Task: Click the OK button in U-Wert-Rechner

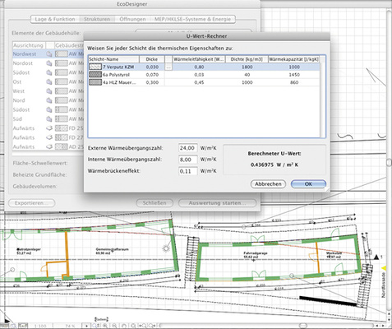Action: tap(308, 184)
